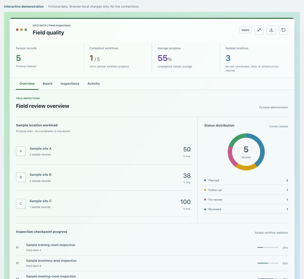Image resolution: width=304 pixels, height=279 pixels.
Task: Switch to the Overview tab
Action: click(27, 84)
